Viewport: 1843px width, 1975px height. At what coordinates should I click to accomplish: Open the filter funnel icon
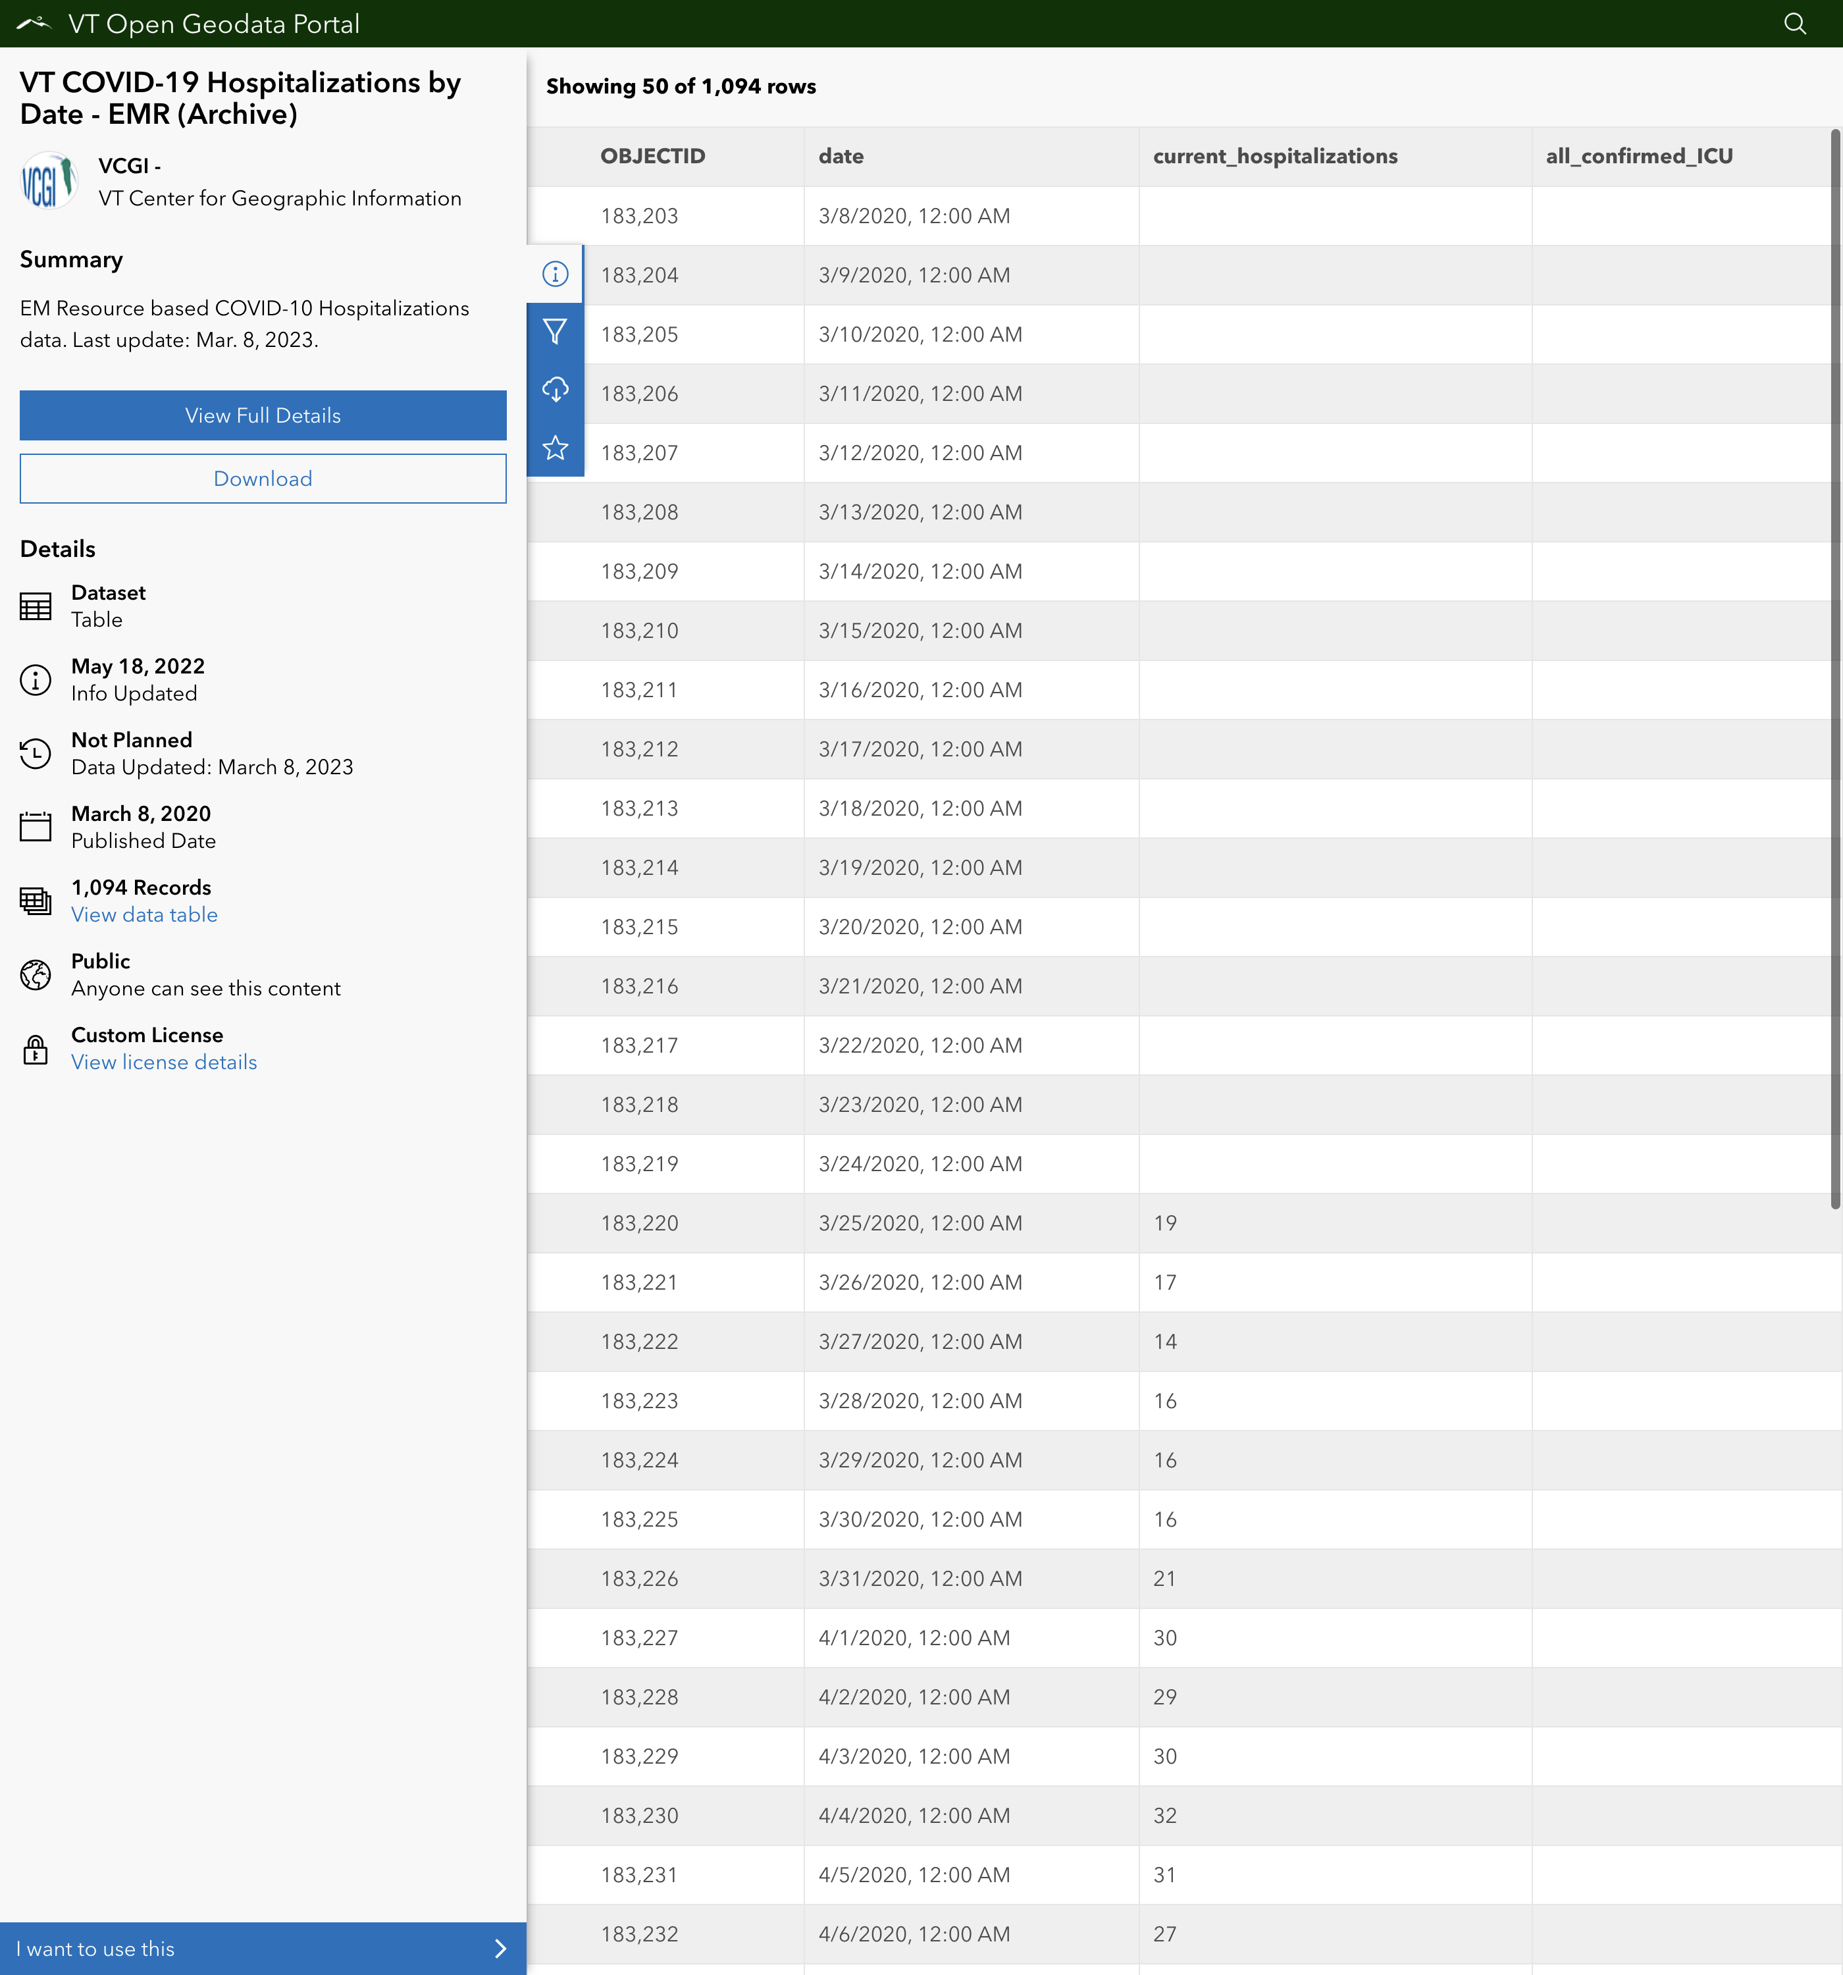pos(556,332)
